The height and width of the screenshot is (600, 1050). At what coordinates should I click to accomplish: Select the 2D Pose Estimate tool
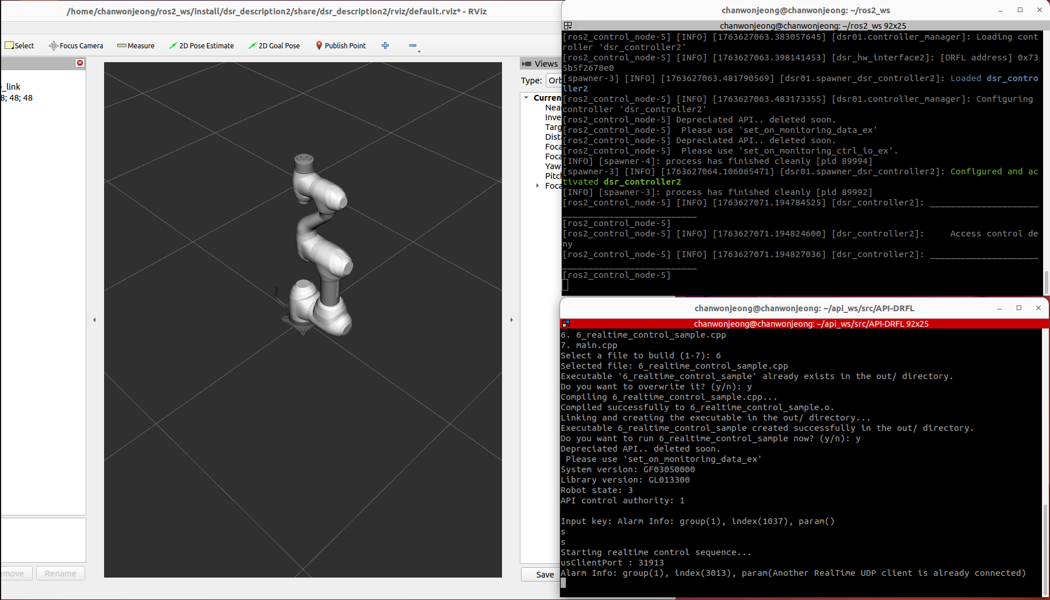pos(201,45)
